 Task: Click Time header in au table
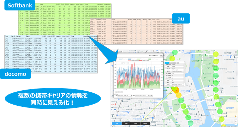tap(158, 20)
